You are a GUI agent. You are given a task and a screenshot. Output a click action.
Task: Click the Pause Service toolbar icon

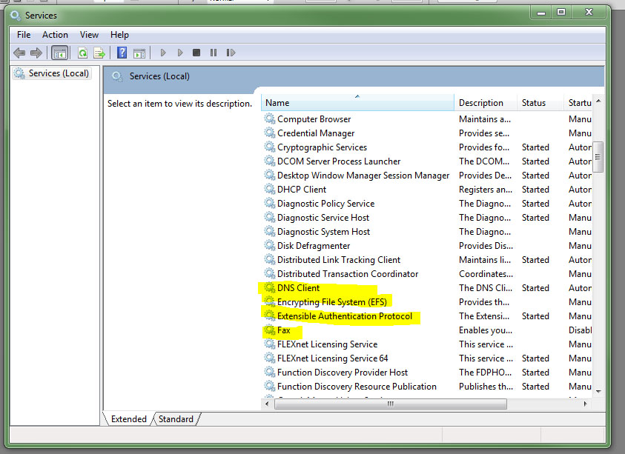tap(214, 53)
